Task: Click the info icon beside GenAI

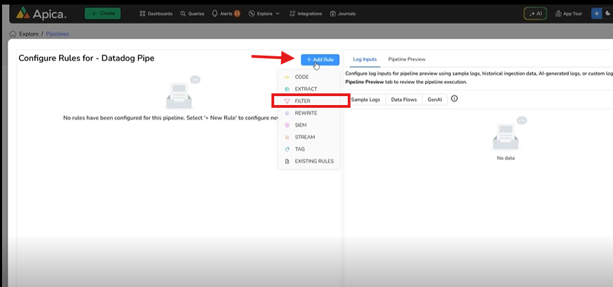Action: tap(454, 99)
